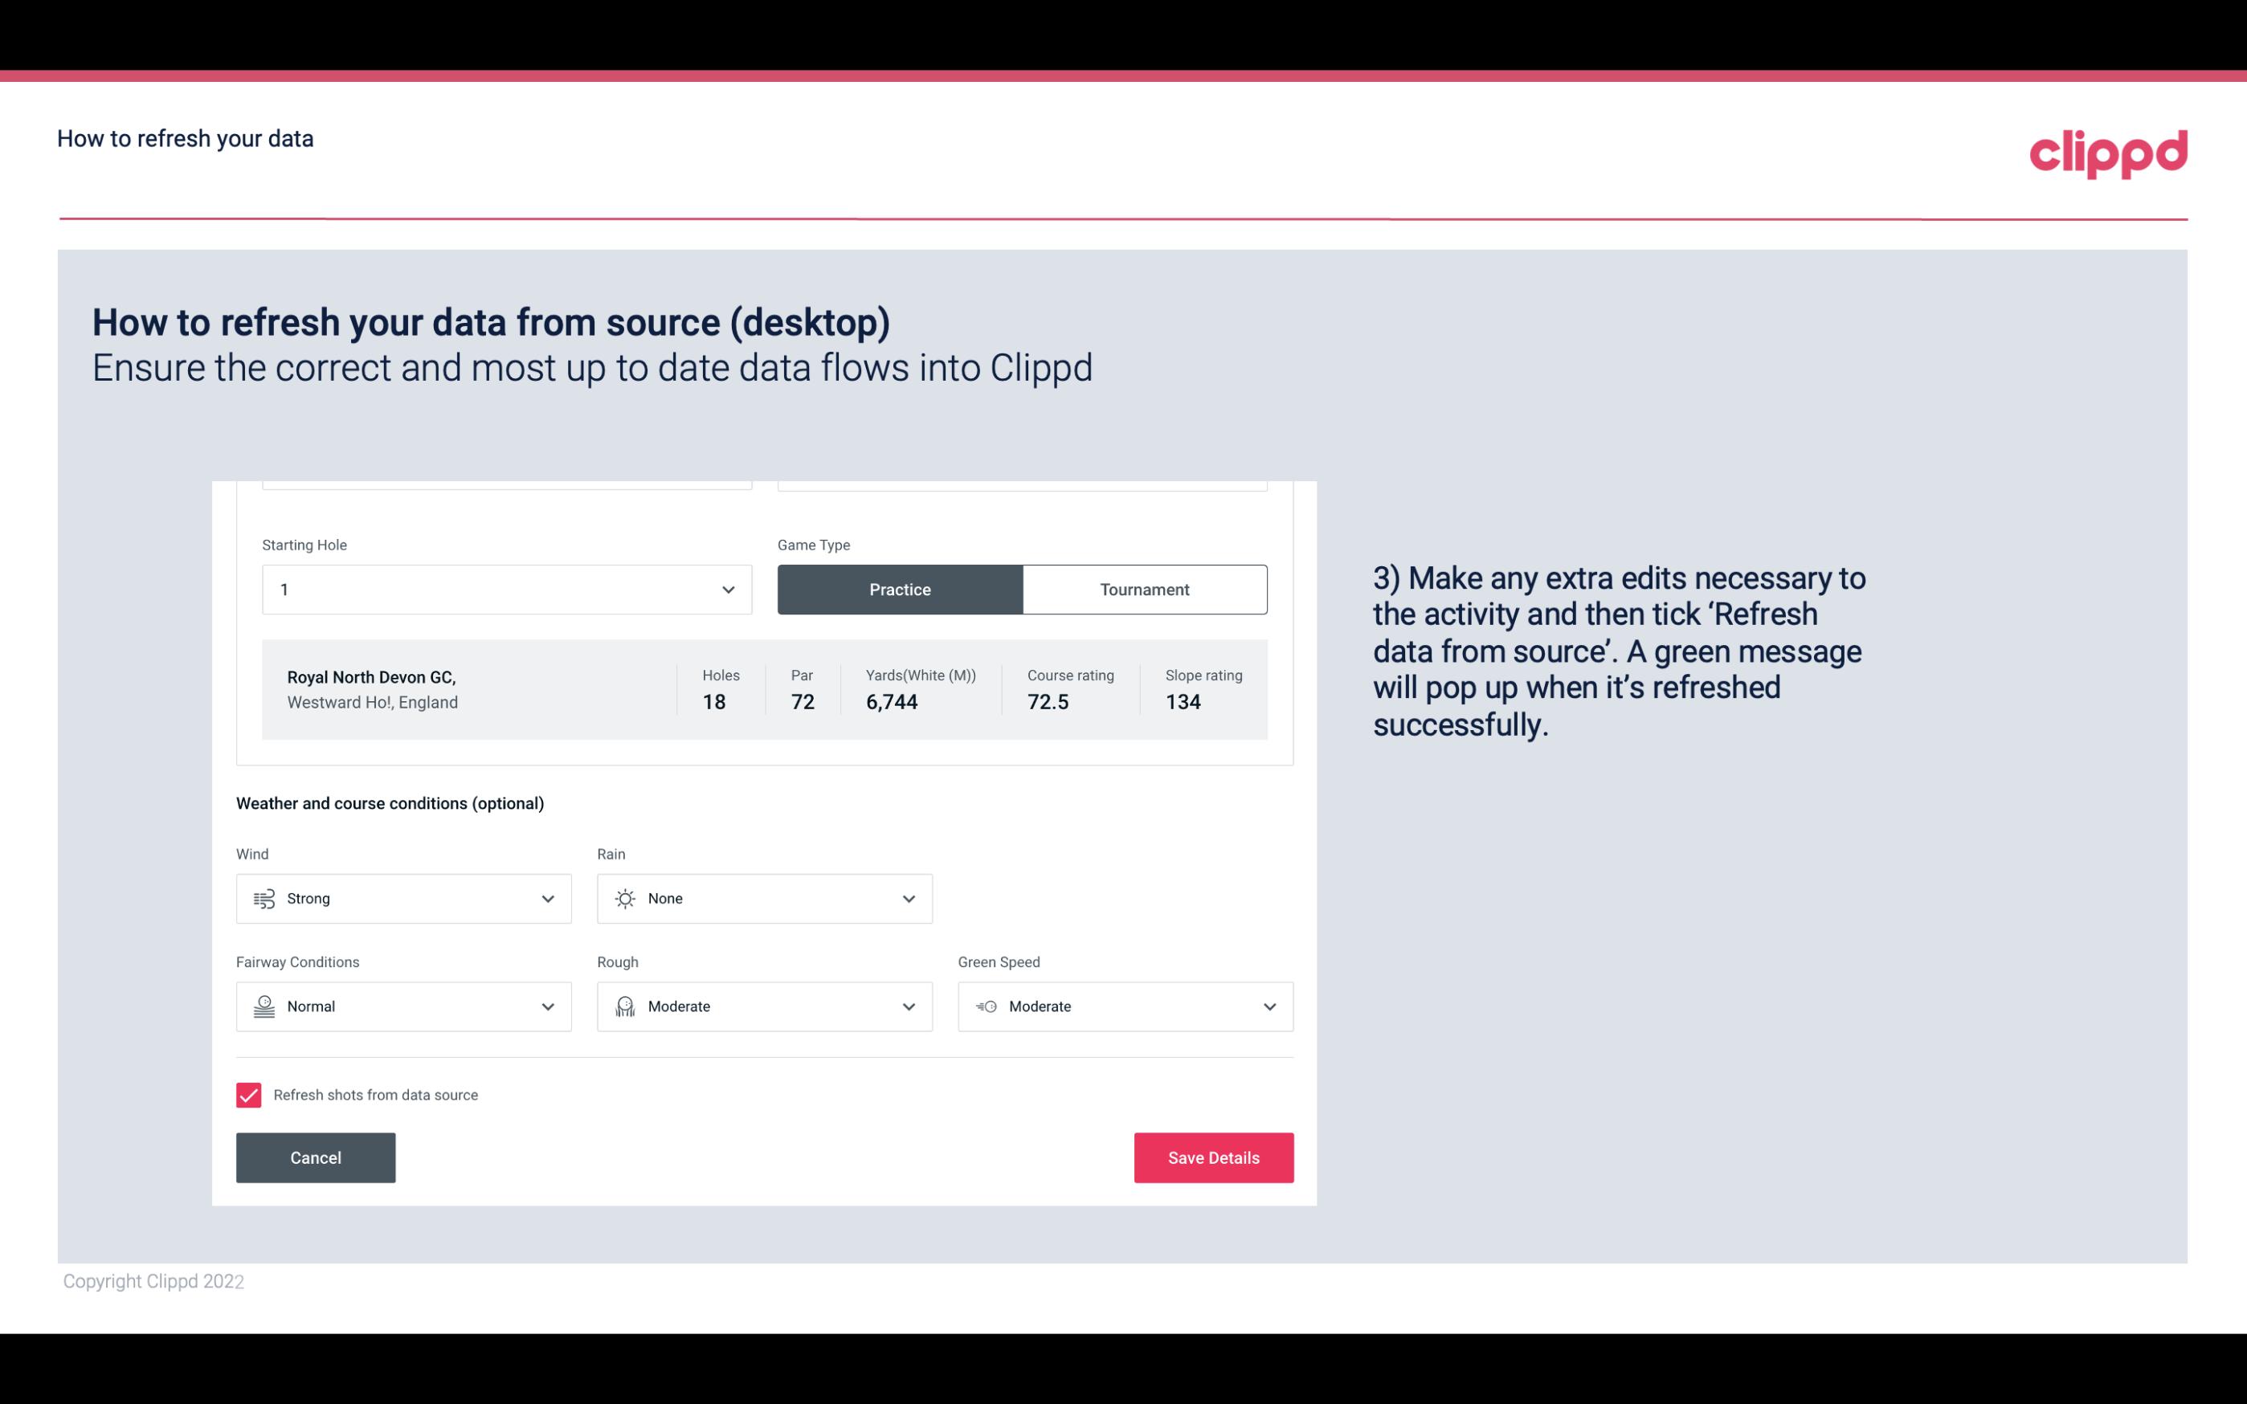Screen dimensions: 2247x1404
Task: Select the Practice game type toggle
Action: point(900,589)
